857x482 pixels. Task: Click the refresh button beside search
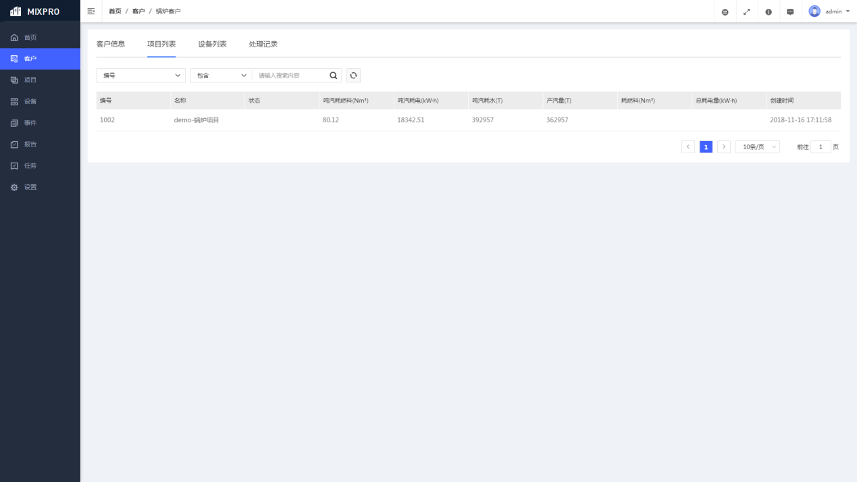(353, 76)
